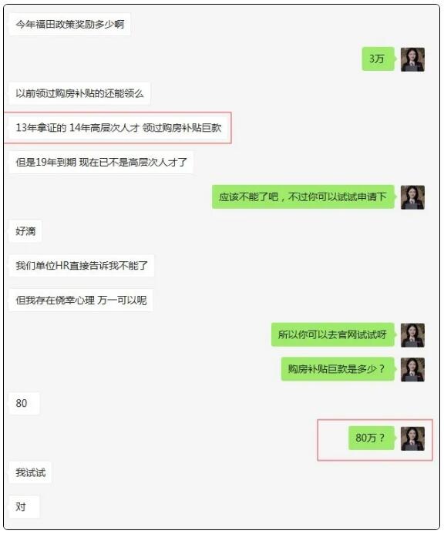Select the final 对 message bubble
Viewport: 444px width, 534px height.
(x=24, y=507)
